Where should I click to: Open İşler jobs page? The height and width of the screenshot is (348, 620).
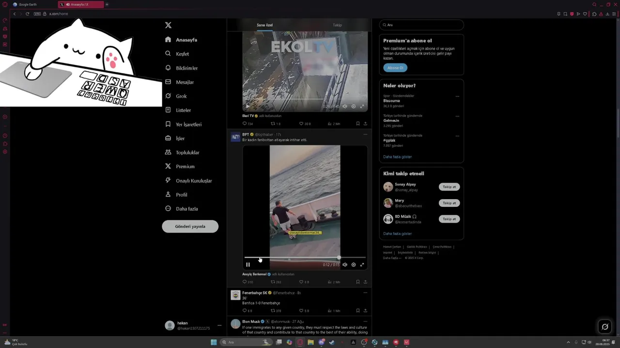175,138
